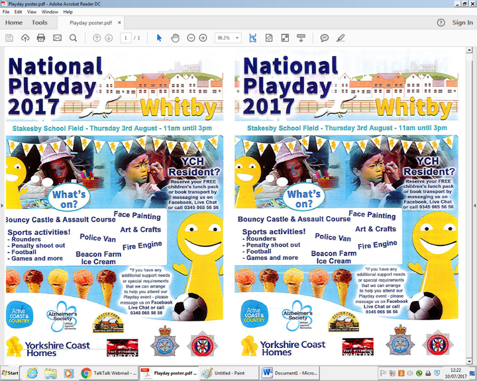Viewport: 477px width, 381px height.
Task: Switch to the Tools tab
Action: tap(40, 22)
